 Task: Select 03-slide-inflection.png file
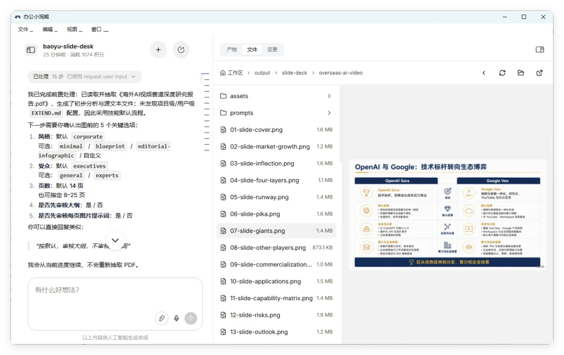pos(276,163)
